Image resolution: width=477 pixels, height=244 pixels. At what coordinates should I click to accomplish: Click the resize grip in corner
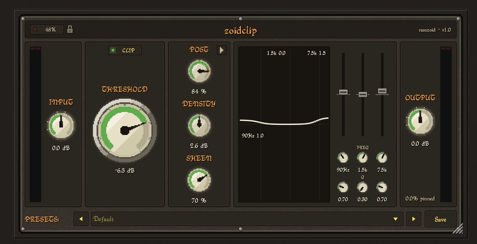tap(458, 228)
